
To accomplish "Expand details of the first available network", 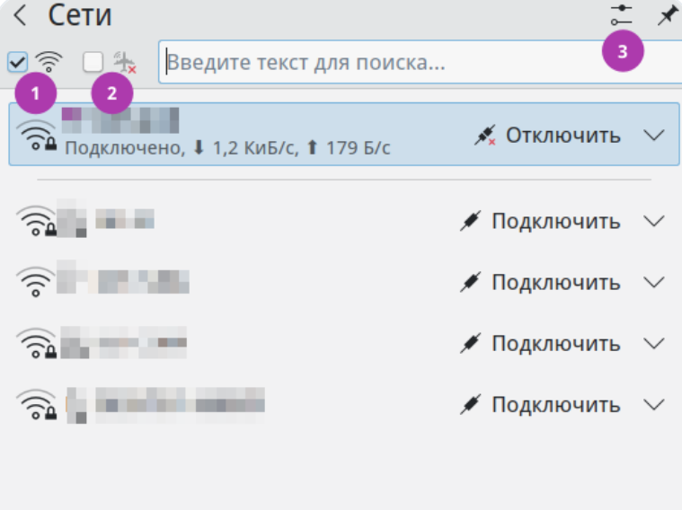I will click(x=654, y=222).
